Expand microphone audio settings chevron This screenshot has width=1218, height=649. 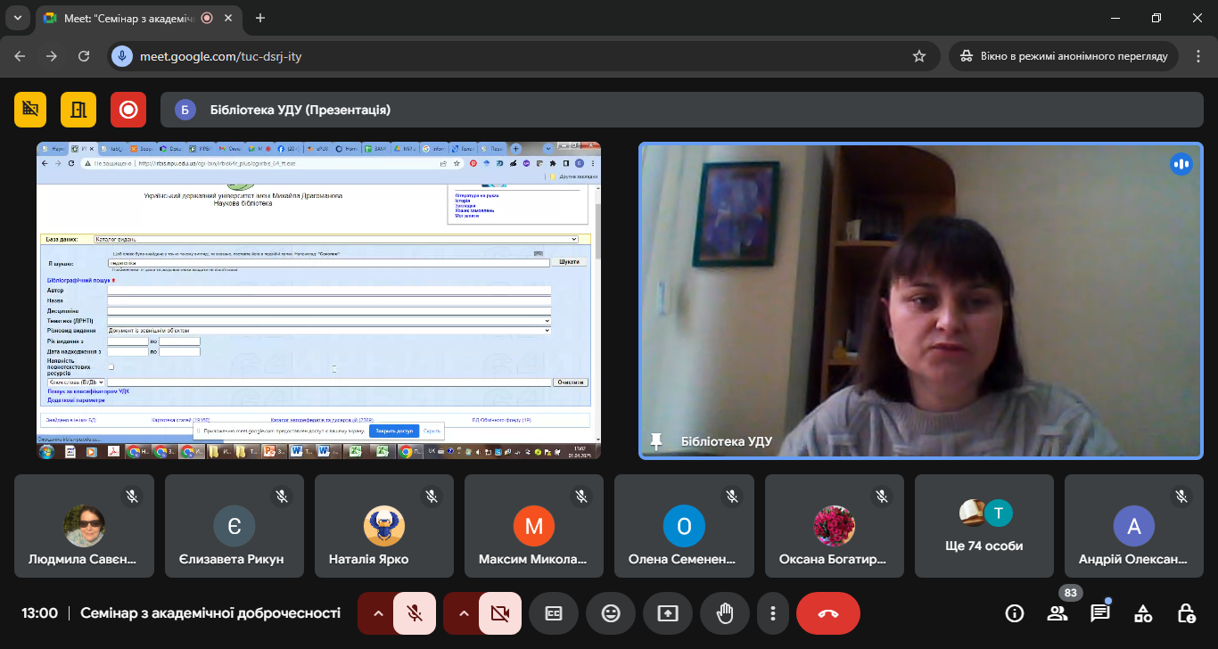pyautogui.click(x=376, y=613)
